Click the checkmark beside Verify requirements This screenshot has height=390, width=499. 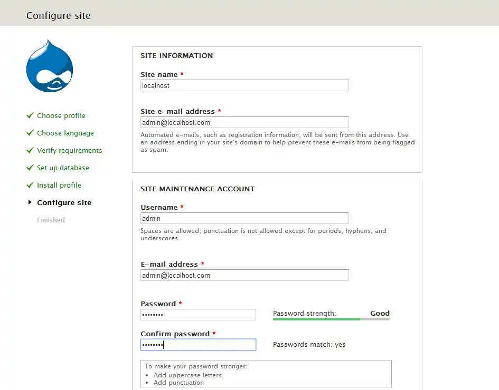(x=30, y=150)
